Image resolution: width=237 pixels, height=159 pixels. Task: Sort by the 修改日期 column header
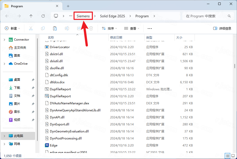tap(116, 37)
